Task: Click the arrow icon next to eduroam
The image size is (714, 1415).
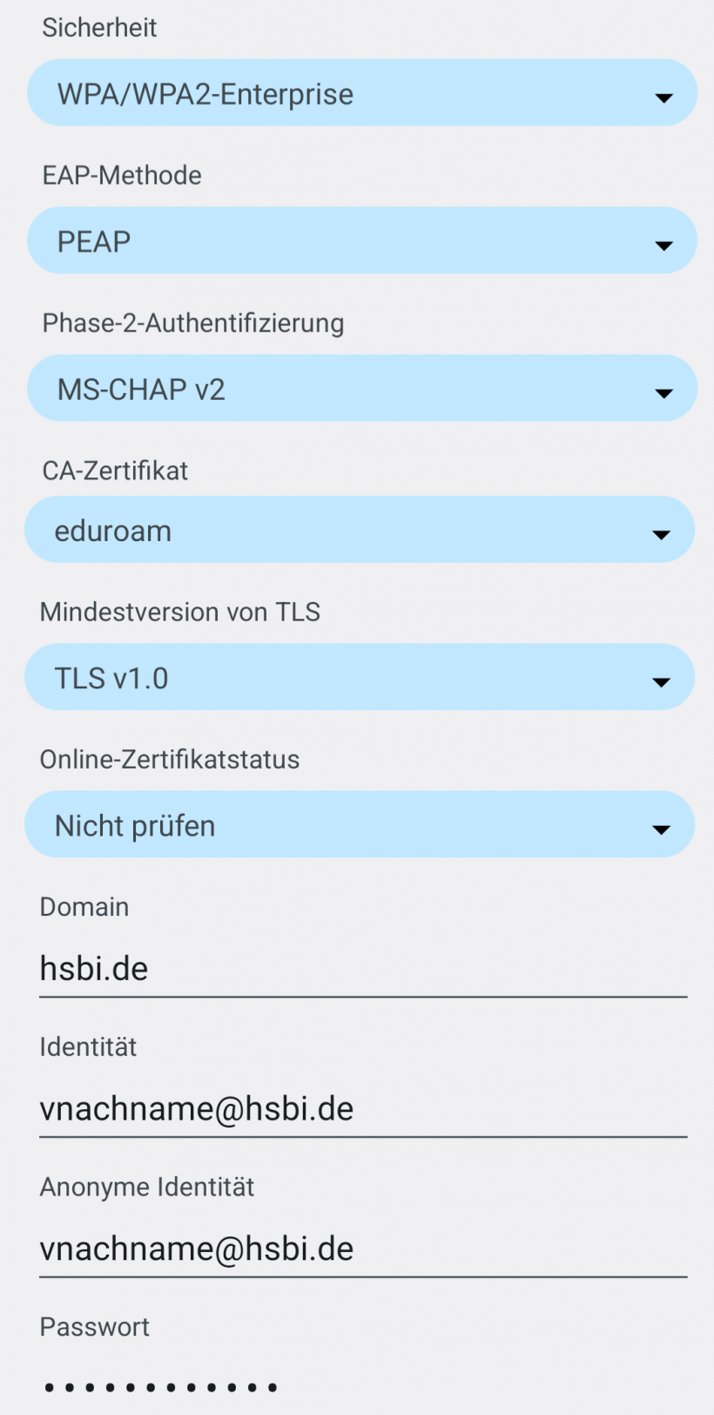Action: pos(661,535)
